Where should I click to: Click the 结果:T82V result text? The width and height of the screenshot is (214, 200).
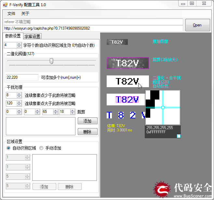[x=116, y=126]
